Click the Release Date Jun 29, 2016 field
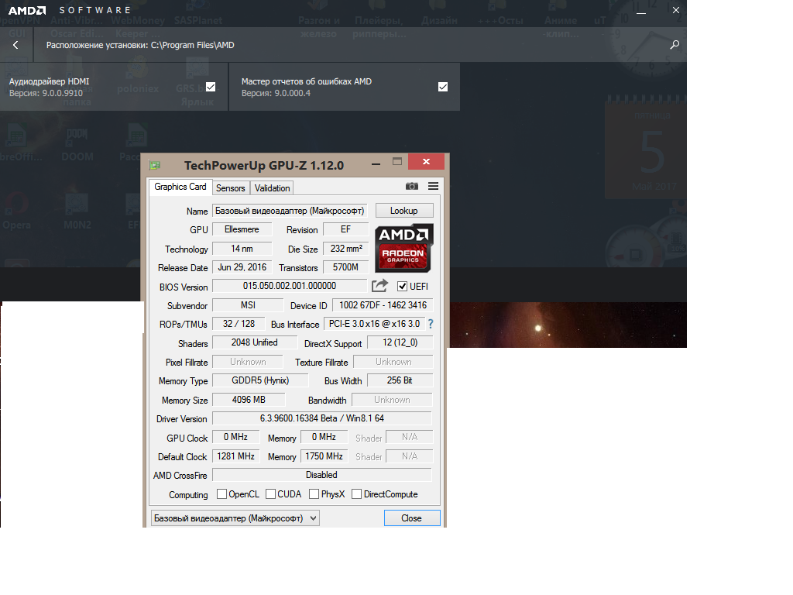 242,267
